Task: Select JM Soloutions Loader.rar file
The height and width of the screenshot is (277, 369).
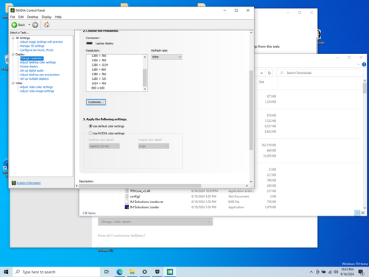Action: coord(146,202)
